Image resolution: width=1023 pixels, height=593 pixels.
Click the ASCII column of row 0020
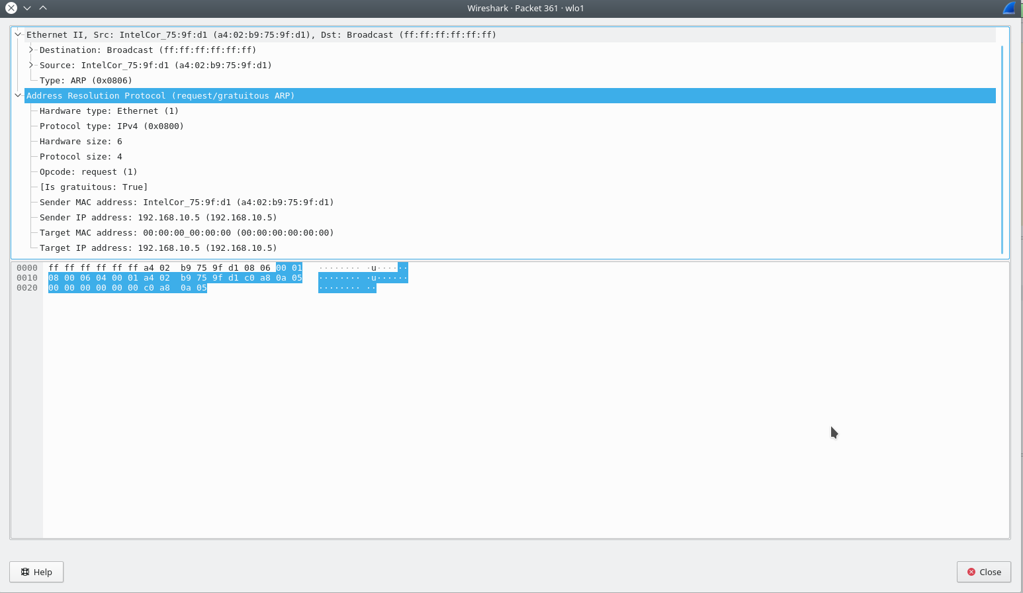coord(347,288)
